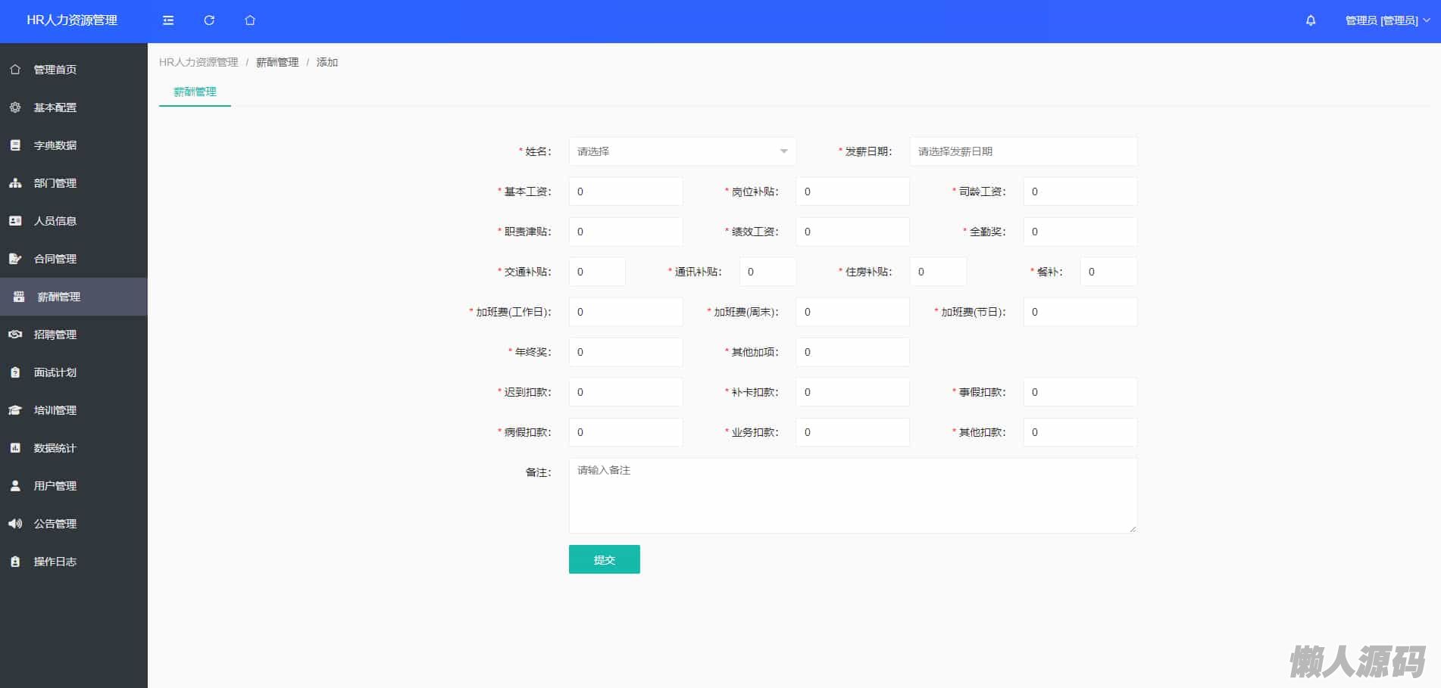The width and height of the screenshot is (1441, 688).
Task: Click the home icon in top bar
Action: pos(250,20)
